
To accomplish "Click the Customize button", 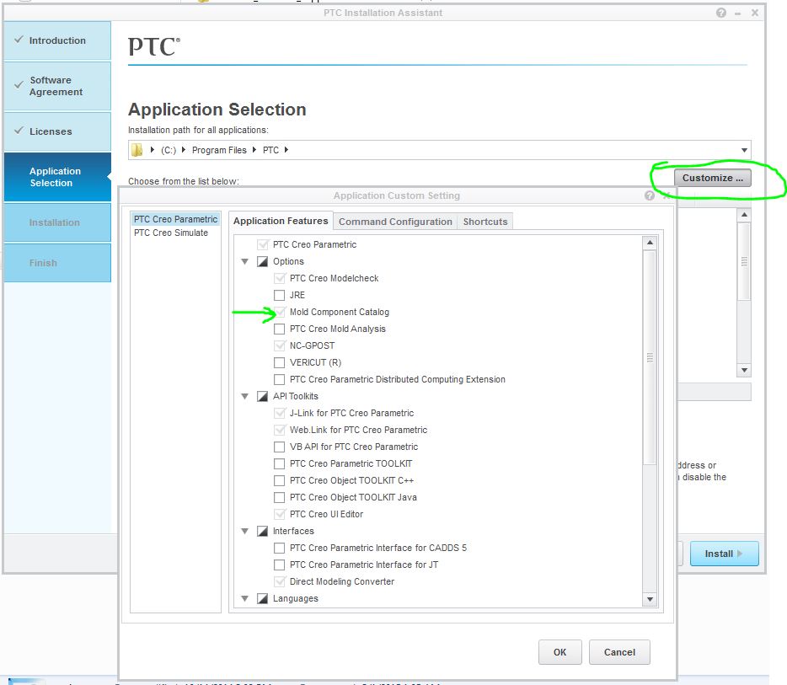I will pos(712,178).
